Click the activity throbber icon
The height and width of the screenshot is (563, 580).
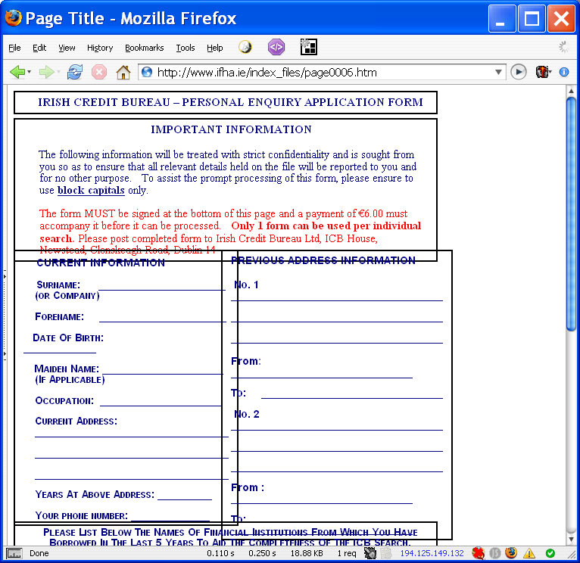point(564,47)
